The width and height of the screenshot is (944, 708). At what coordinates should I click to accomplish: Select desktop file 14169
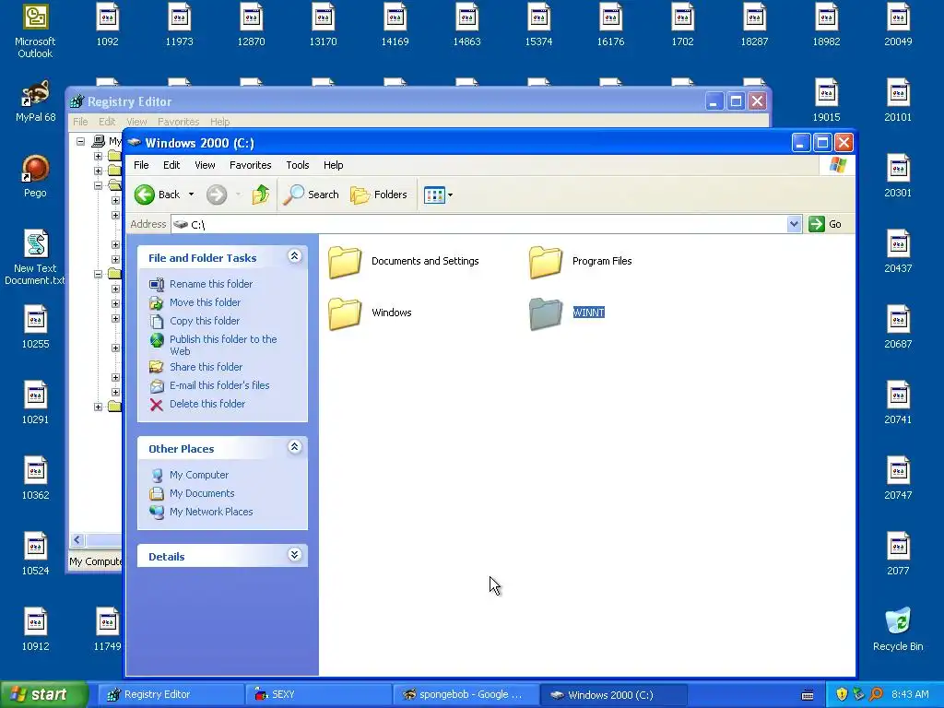coord(395,25)
